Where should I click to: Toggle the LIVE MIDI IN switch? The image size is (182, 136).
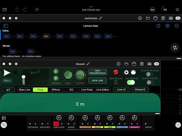click(131, 83)
